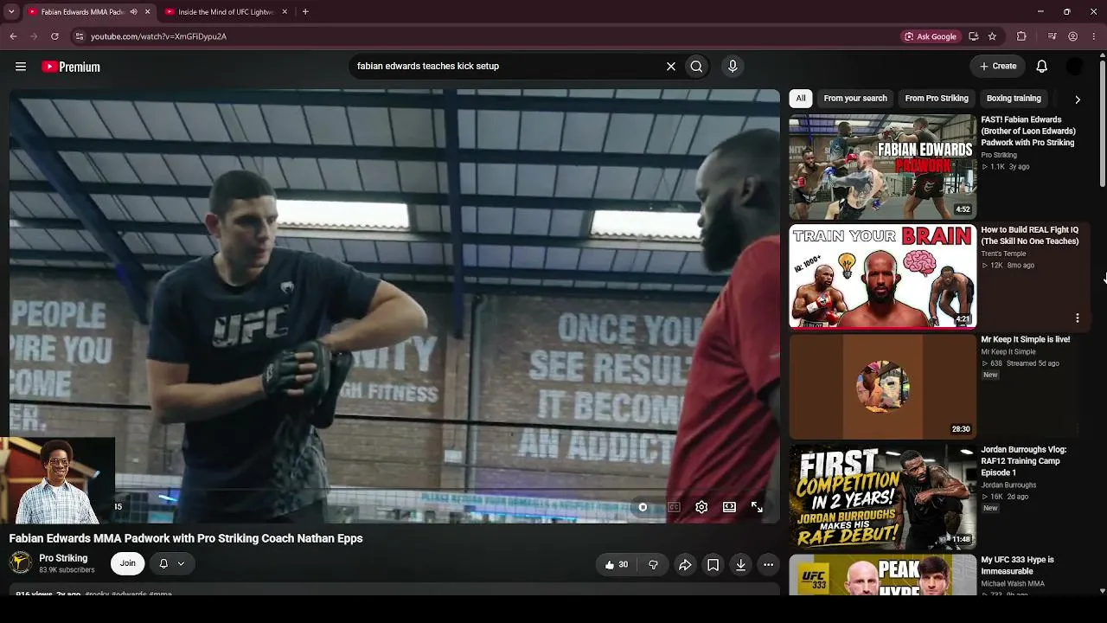This screenshot has height=623, width=1107.
Task: Download the video
Action: point(740,565)
